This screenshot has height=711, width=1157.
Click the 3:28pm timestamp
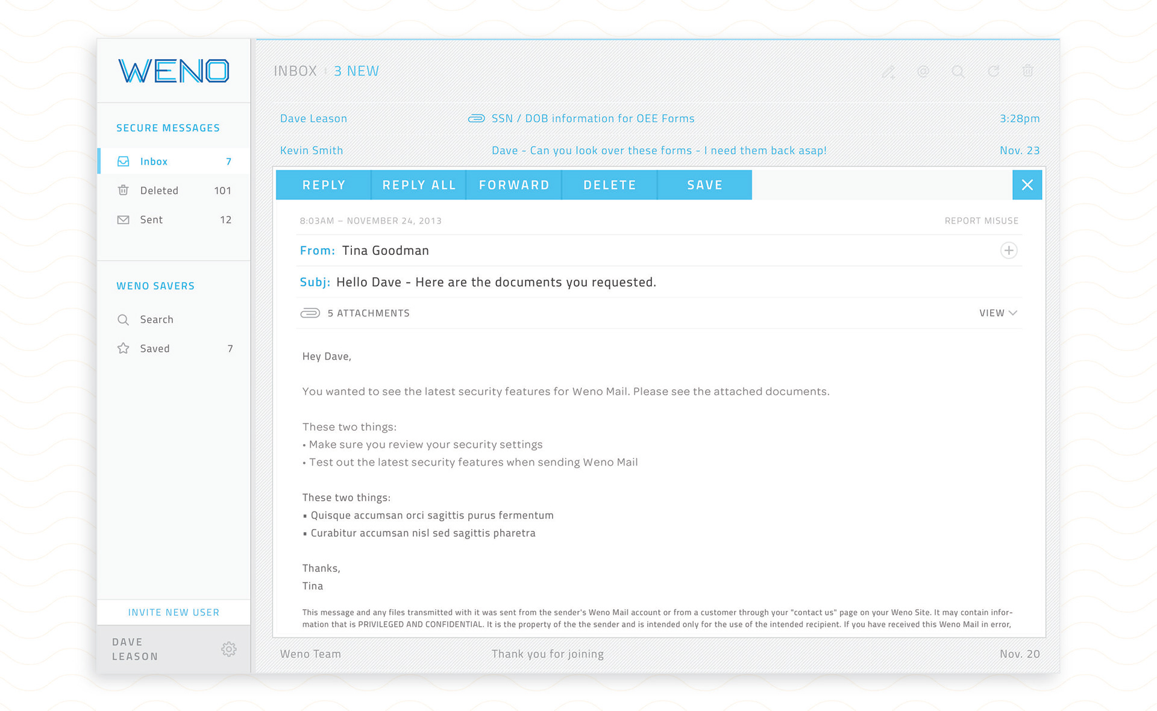coord(1020,119)
